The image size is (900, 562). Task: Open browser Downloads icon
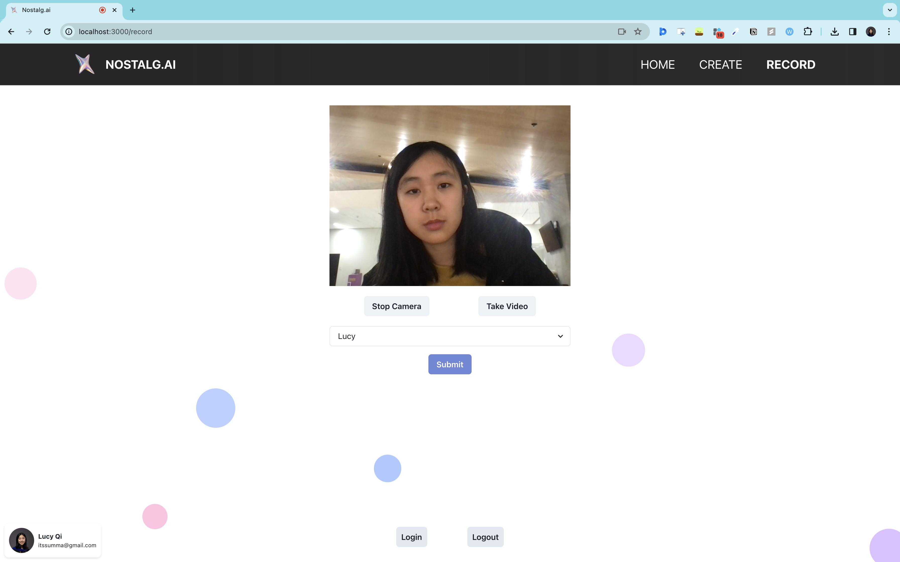(834, 32)
